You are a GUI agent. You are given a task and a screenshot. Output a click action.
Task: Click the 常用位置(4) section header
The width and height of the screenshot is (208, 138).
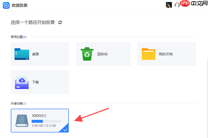[18, 37]
